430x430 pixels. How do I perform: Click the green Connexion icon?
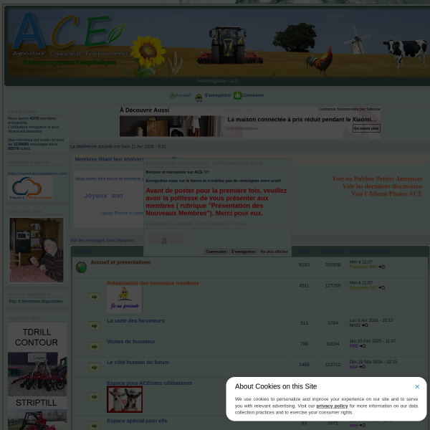pos(237,95)
